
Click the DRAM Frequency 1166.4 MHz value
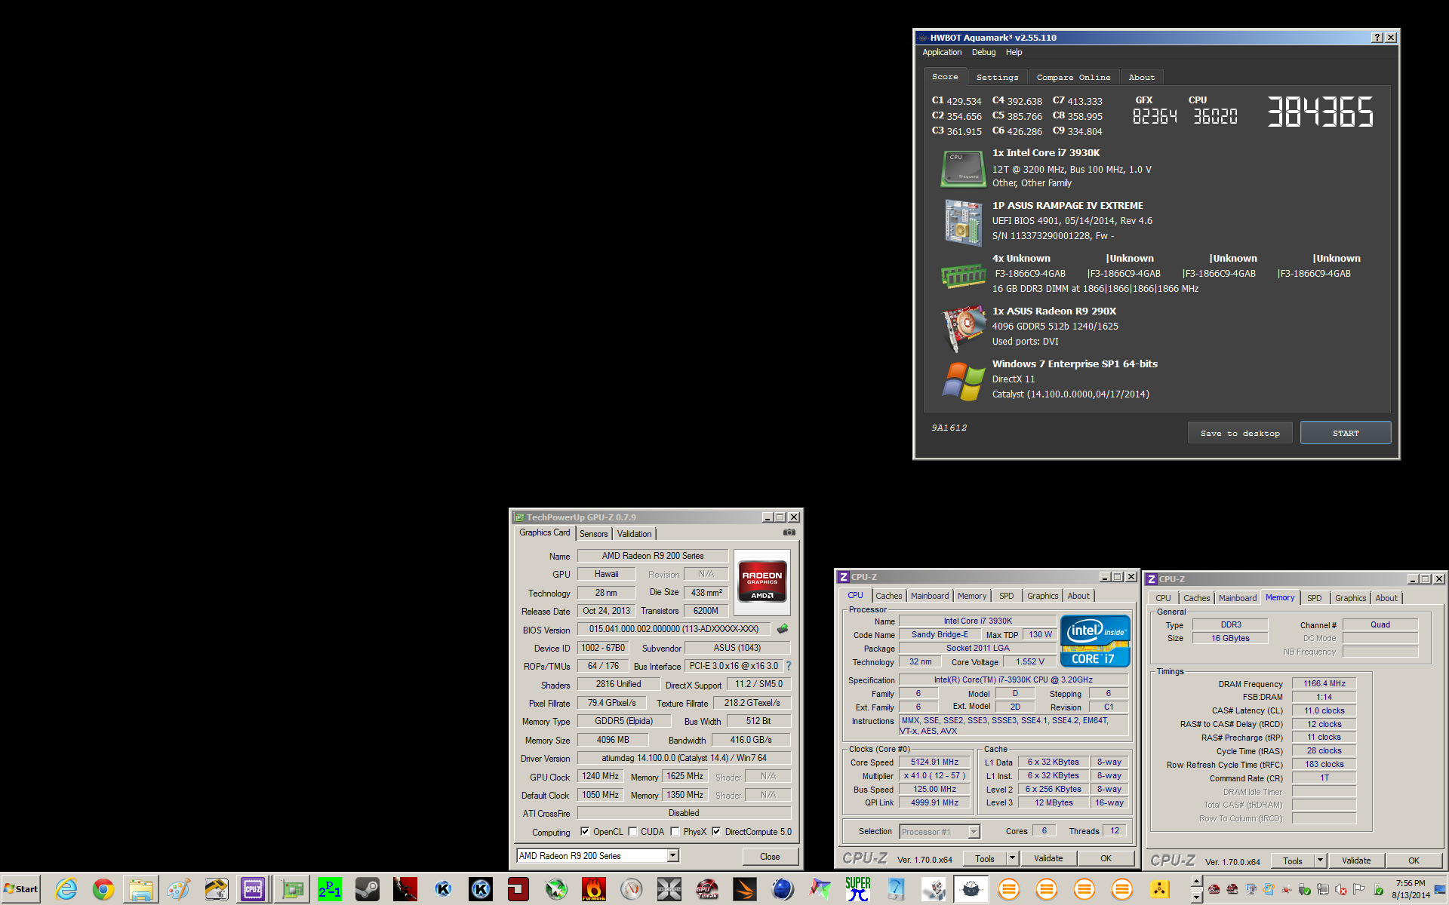tap(1324, 683)
